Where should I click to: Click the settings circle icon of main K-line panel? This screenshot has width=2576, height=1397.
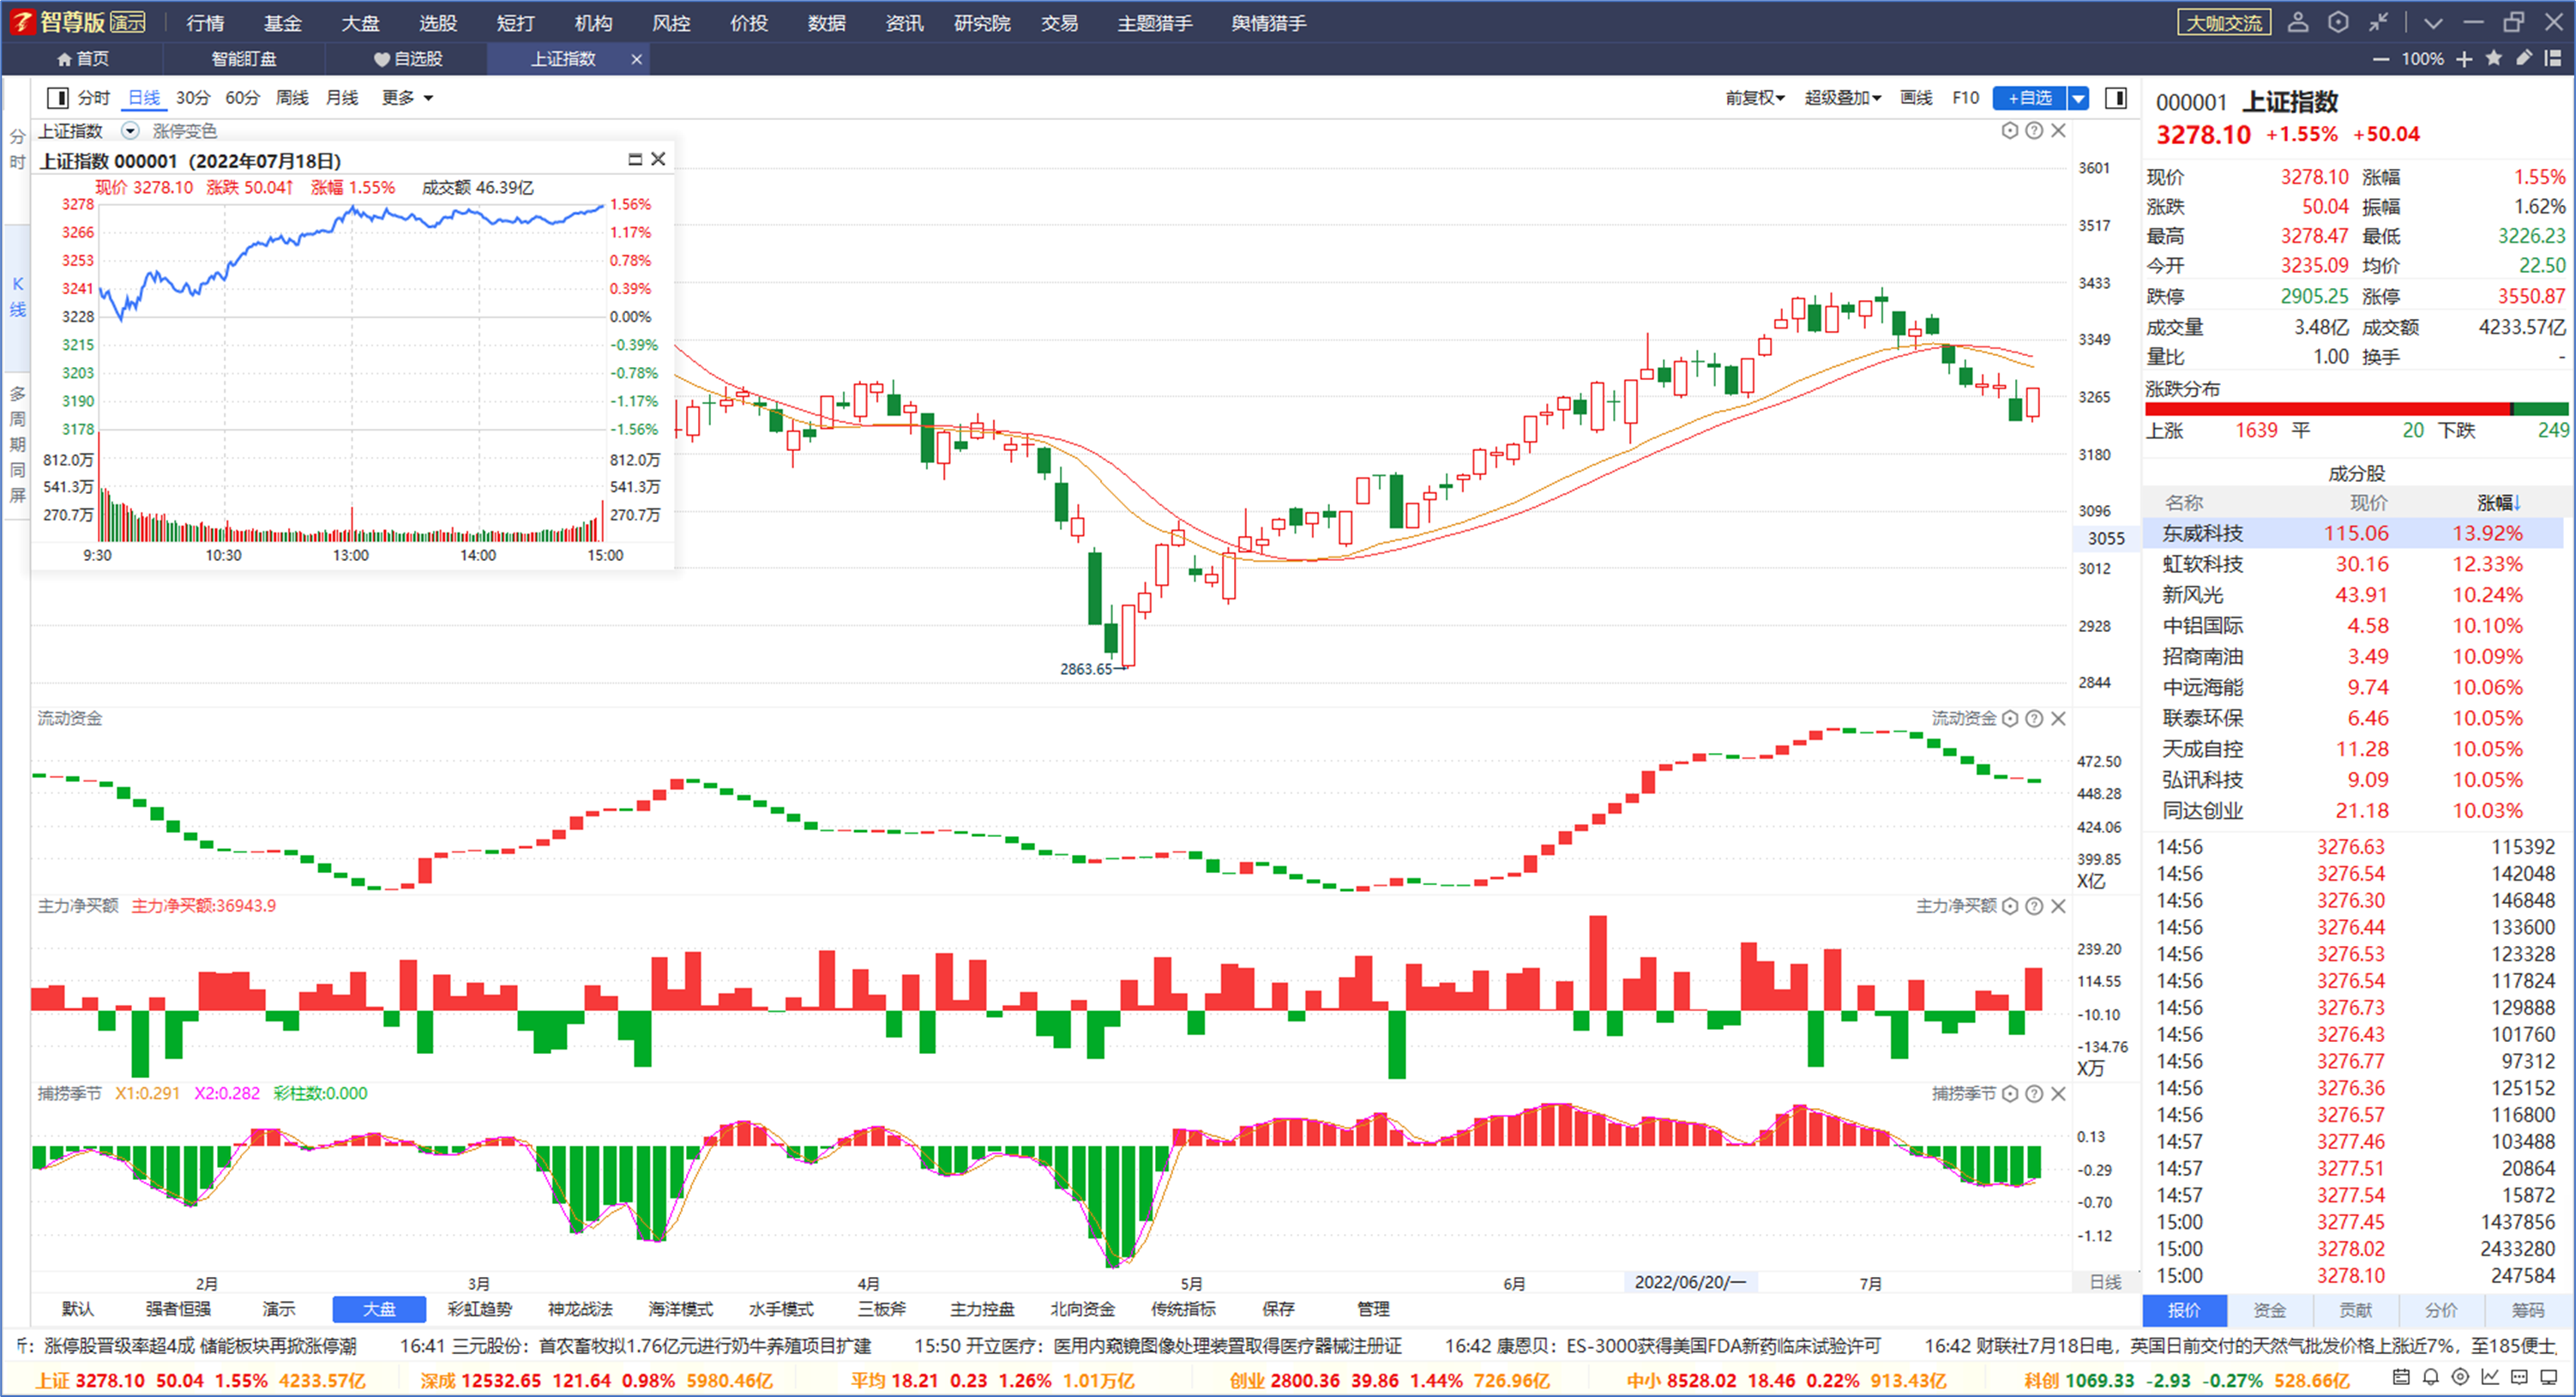[x=2010, y=130]
